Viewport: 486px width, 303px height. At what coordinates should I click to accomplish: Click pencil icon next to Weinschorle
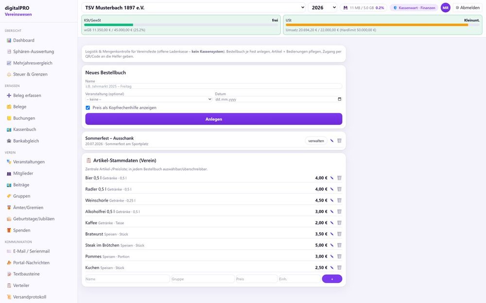click(331, 200)
